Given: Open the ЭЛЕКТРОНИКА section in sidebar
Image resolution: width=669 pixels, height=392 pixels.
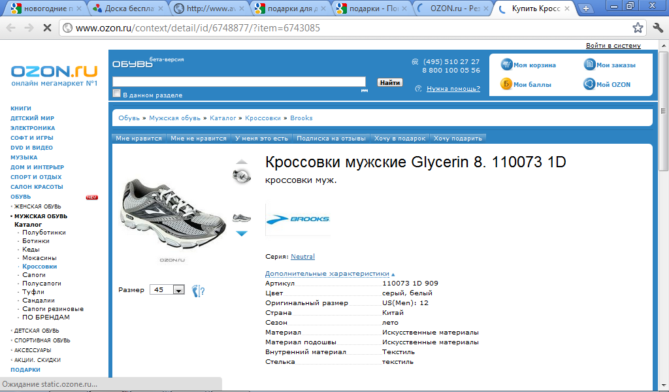Looking at the screenshot, I should (33, 128).
